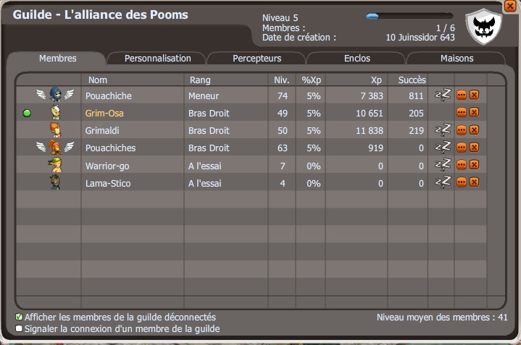Open options button for Grimaldi
Image resolution: width=521 pixels, height=345 pixels.
tap(461, 129)
